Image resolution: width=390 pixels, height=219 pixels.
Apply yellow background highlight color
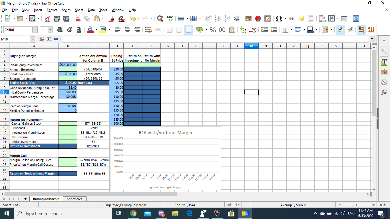click(x=102, y=30)
